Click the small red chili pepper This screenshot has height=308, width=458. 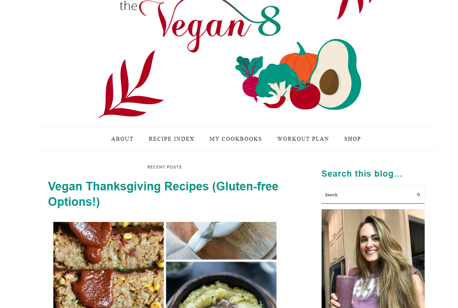[x=275, y=103]
